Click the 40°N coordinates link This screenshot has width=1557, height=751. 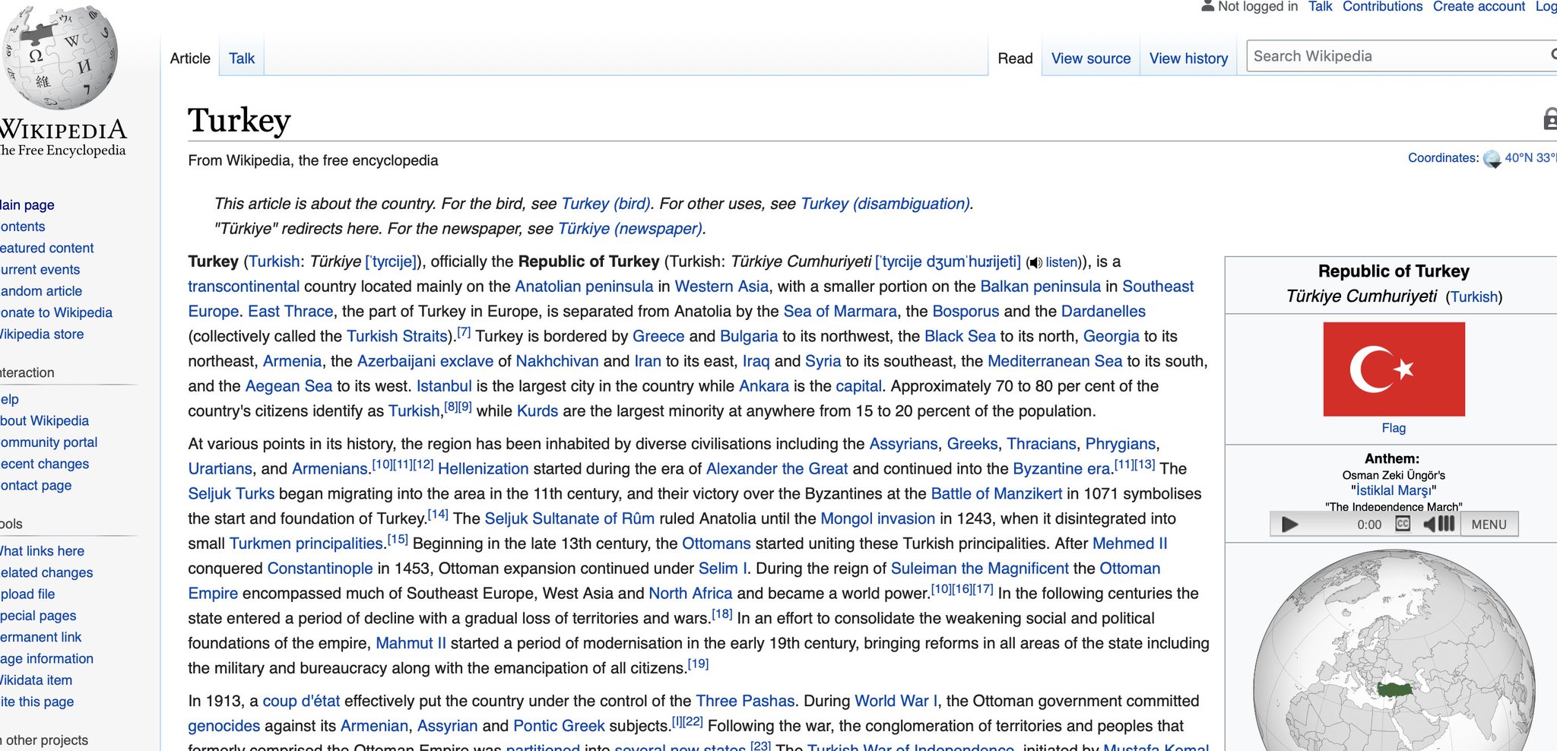click(x=1530, y=158)
